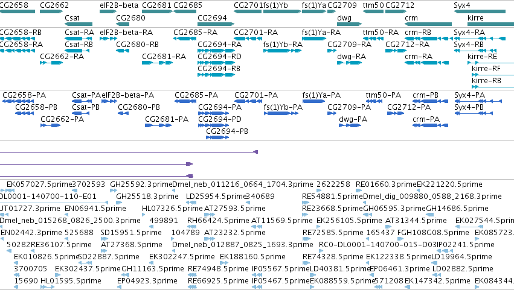Select protein CG2712-PA
Image resolution: width=514 pixels, height=290 pixels.
396,113
